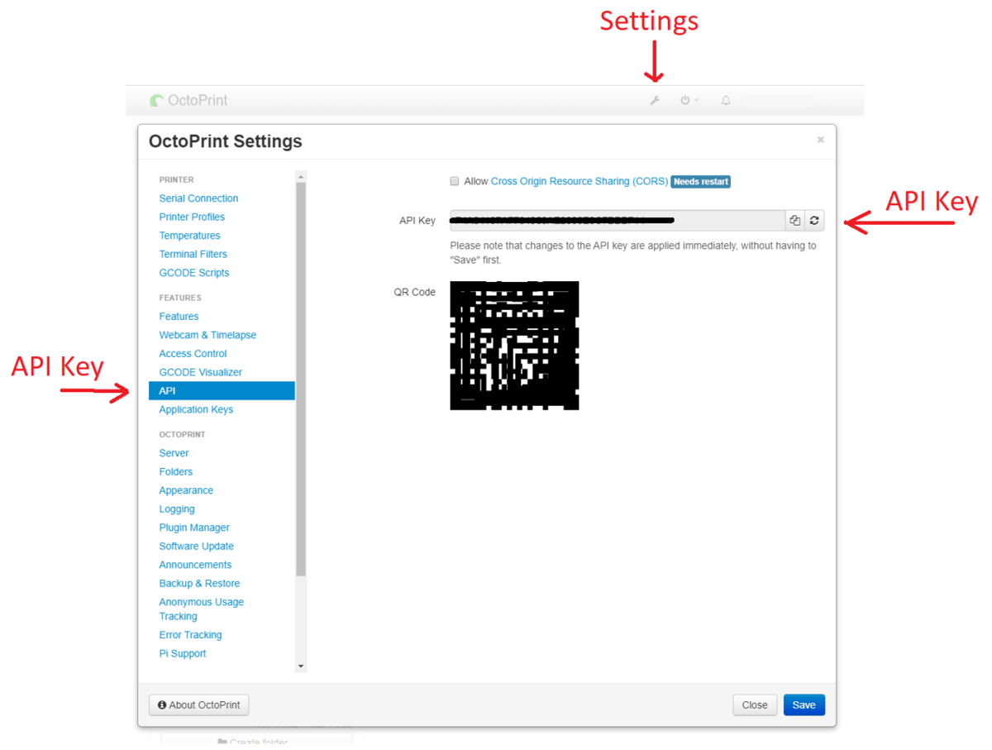992x750 pixels.
Task: Click the Needs restart badge
Action: pyautogui.click(x=701, y=181)
